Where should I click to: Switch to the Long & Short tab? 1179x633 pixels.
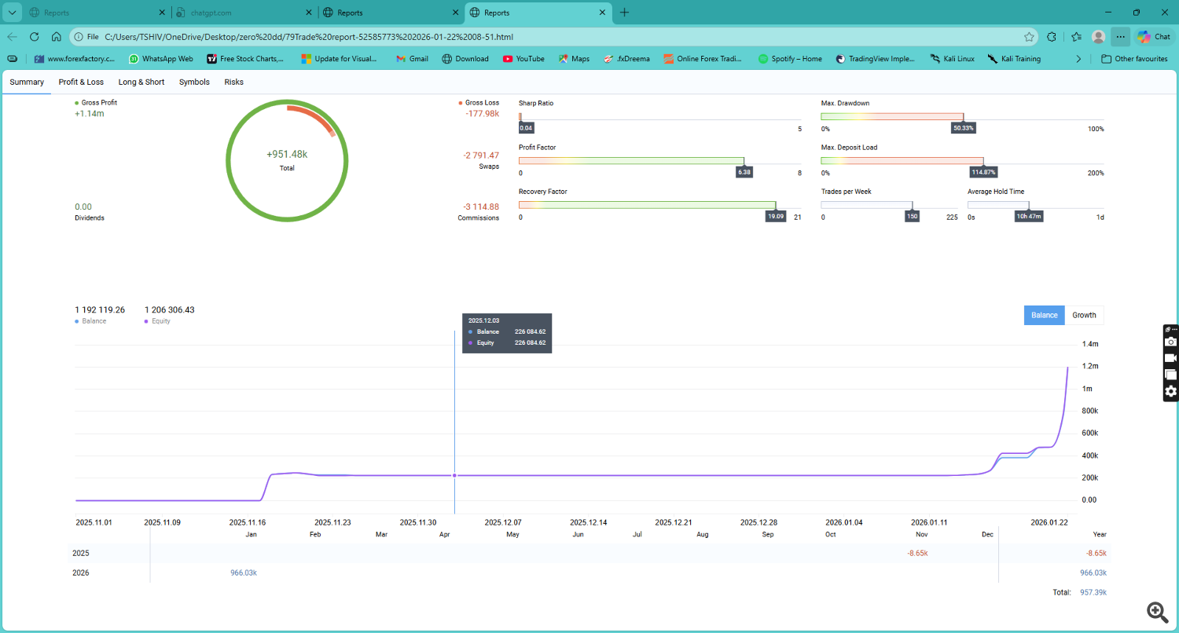(x=141, y=82)
